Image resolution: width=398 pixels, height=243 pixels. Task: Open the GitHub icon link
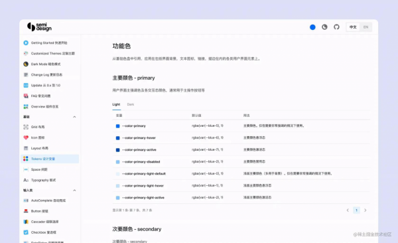(x=336, y=27)
